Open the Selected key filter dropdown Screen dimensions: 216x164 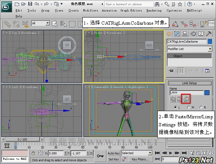pos(150,153)
